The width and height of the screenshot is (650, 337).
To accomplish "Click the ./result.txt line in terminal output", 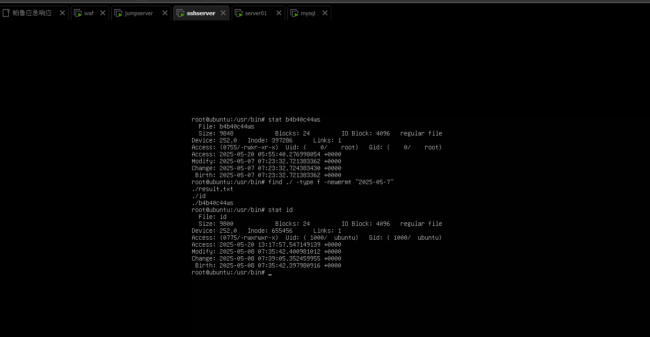I will click(x=212, y=189).
